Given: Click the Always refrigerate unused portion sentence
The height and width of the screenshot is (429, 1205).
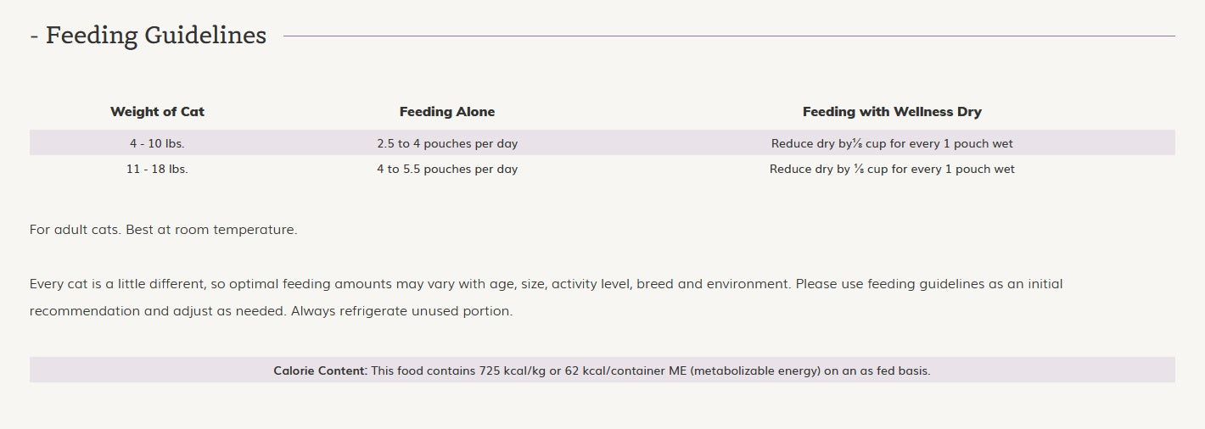Looking at the screenshot, I should click(401, 311).
